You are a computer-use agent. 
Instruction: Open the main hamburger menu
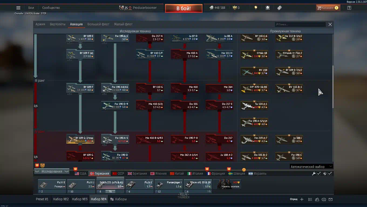[18, 8]
